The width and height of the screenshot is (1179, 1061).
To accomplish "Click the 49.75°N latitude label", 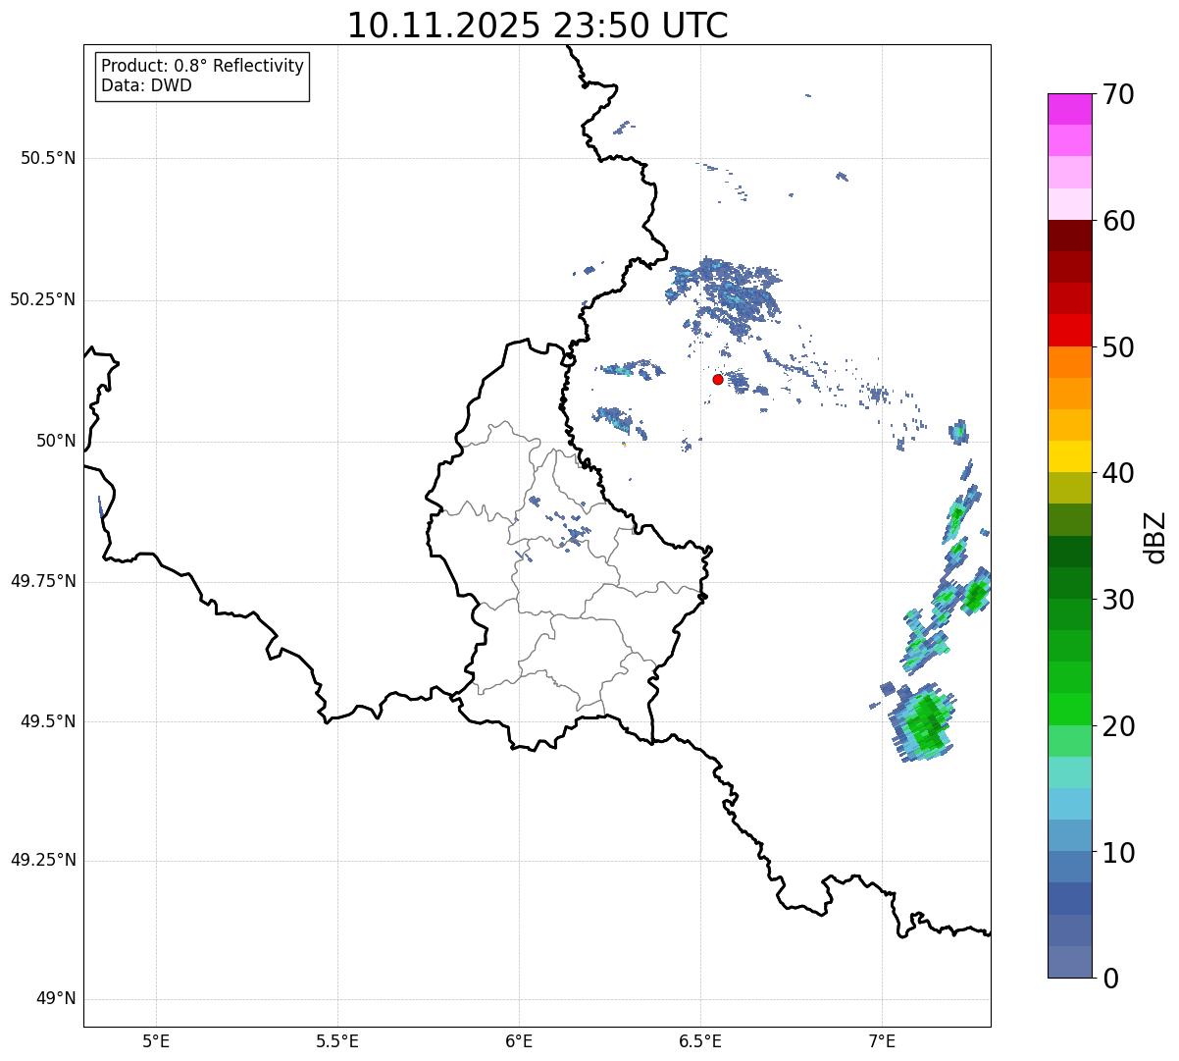I will pyautogui.click(x=42, y=581).
